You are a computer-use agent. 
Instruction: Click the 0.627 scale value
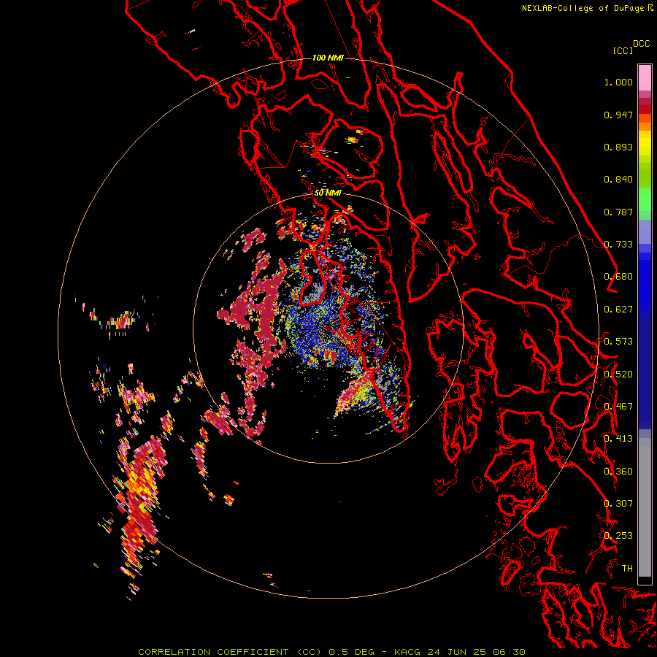click(618, 310)
